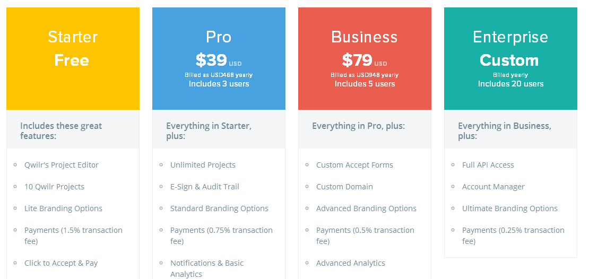Click E-Sign & Audit Trail feature
589x279 pixels.
click(x=205, y=187)
